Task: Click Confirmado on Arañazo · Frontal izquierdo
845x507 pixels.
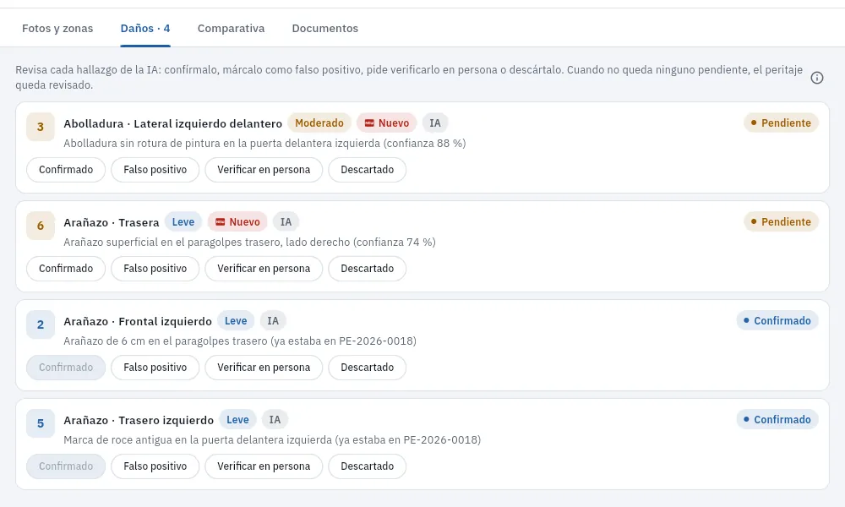Action: 66,368
